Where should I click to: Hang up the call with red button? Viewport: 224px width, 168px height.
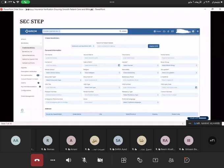37,160
